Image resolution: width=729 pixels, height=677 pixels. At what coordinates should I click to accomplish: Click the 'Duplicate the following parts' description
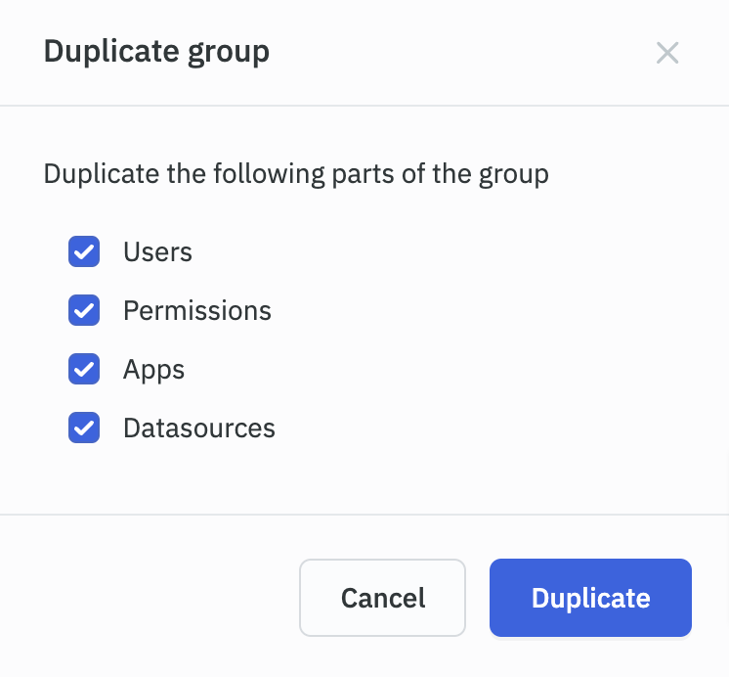296,175
